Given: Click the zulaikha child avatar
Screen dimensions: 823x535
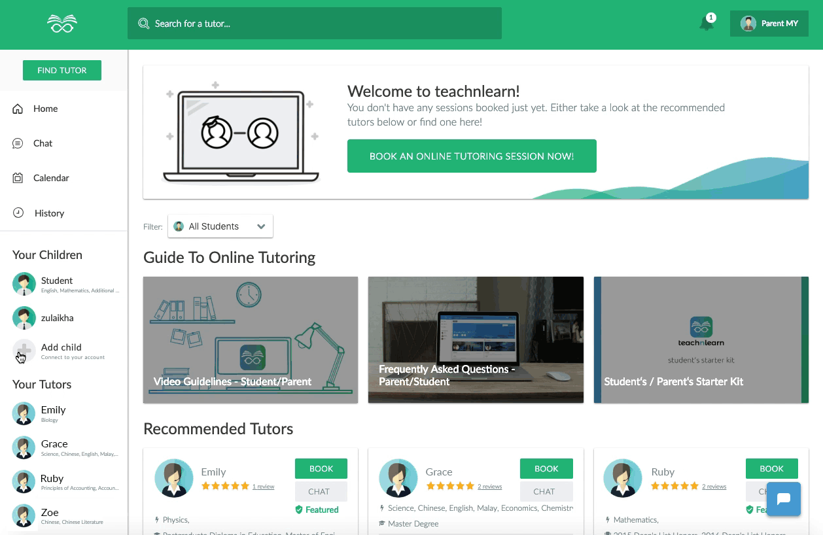Looking at the screenshot, I should [24, 318].
